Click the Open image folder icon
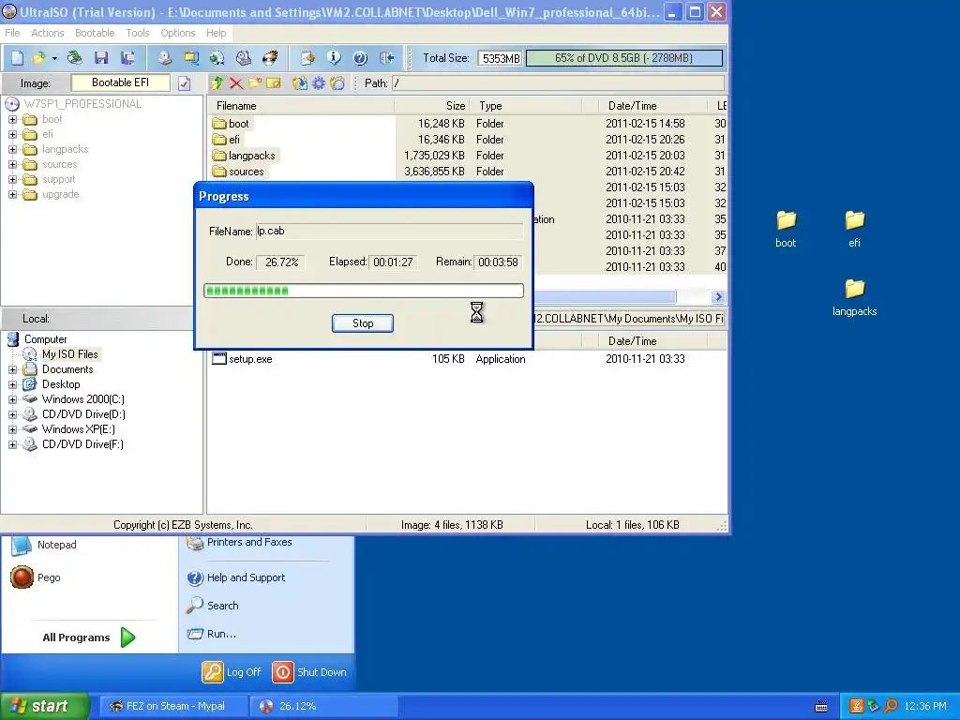The image size is (960, 720). tap(39, 58)
